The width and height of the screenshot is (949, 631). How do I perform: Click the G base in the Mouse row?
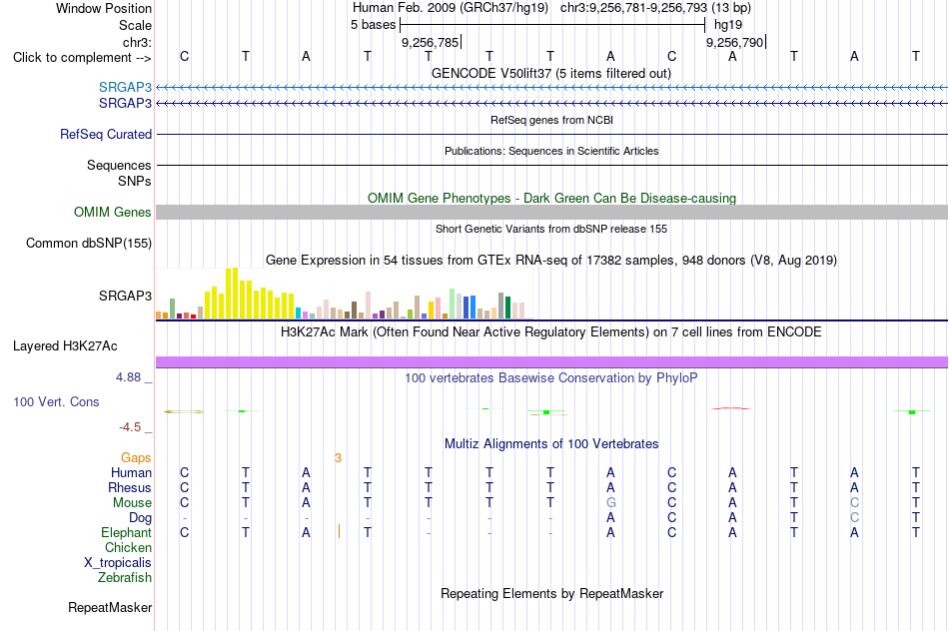[611, 503]
